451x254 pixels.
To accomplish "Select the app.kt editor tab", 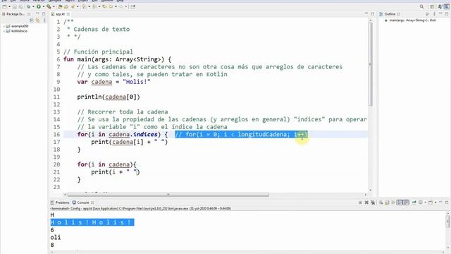I will 60,14.
